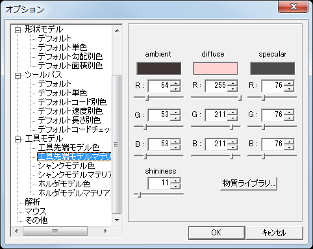This screenshot has height=249, width=313.
Task: Decrease specular G value with down arrow
Action: [289, 118]
